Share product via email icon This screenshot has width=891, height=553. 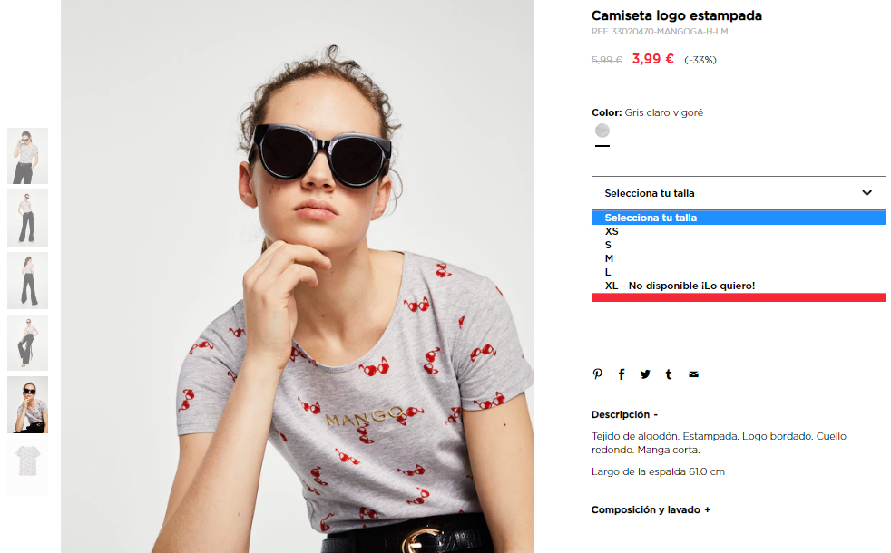pos(693,374)
